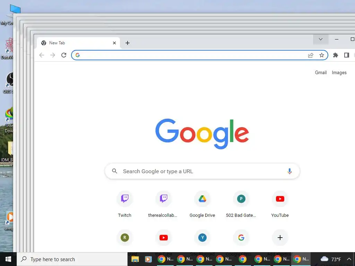Start voice search with the microphone icon
The width and height of the screenshot is (355, 266).
point(289,171)
